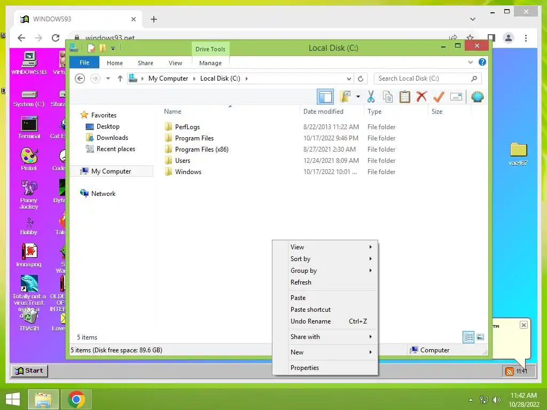Click the red X Delete toolbar icon

(421, 96)
